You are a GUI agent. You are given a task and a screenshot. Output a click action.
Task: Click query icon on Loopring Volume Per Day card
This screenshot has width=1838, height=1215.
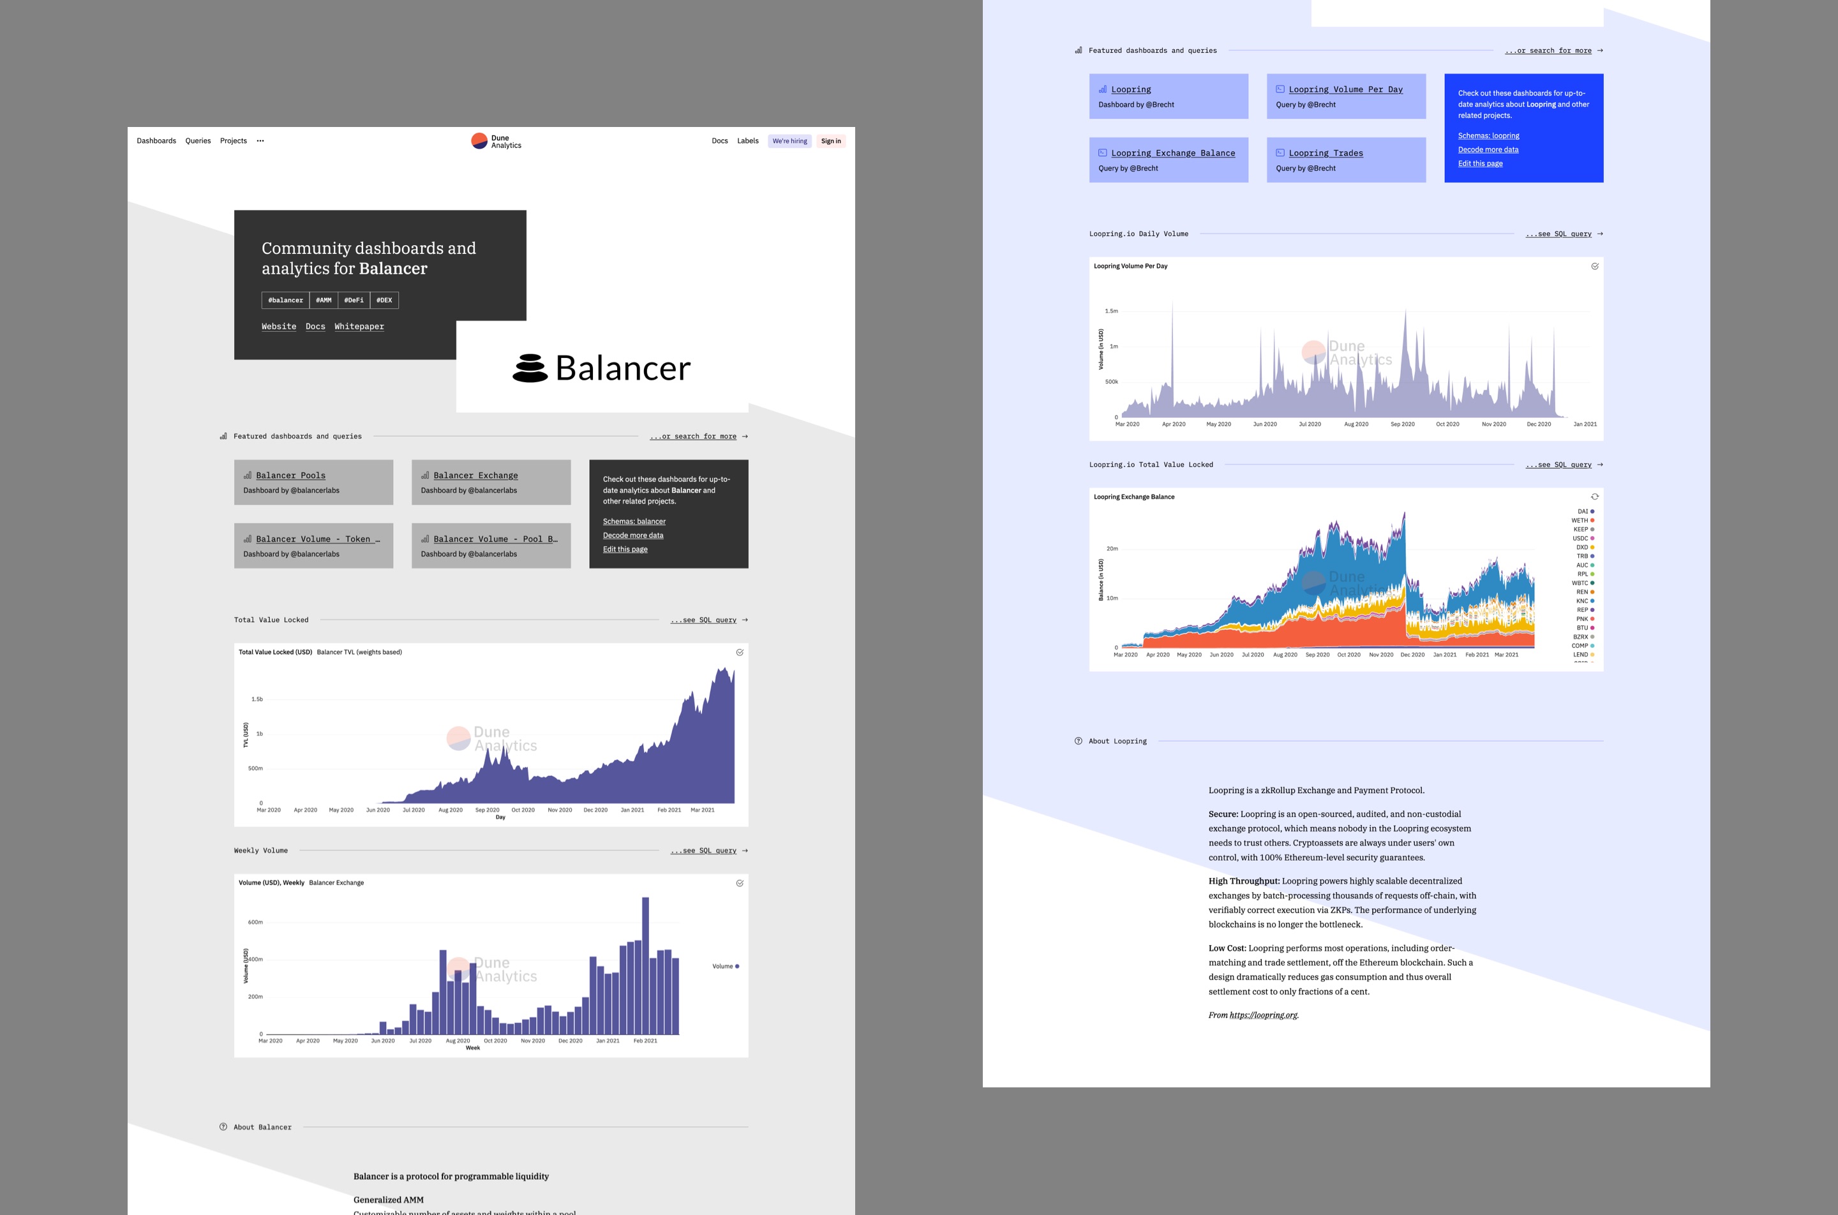[1280, 89]
